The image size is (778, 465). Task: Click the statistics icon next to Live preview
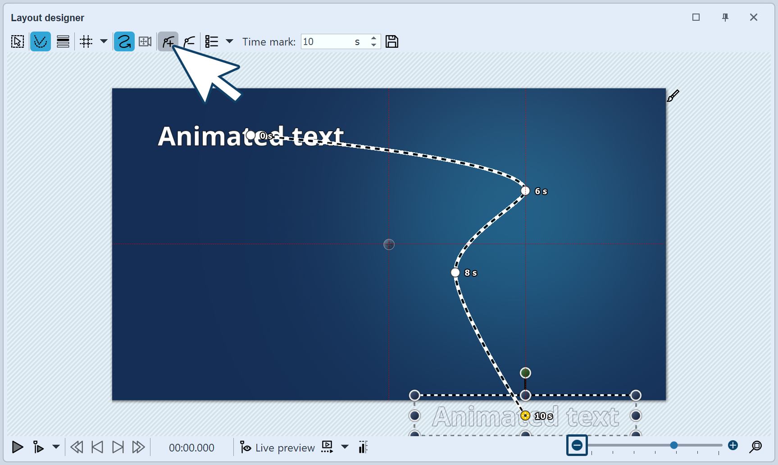(363, 447)
